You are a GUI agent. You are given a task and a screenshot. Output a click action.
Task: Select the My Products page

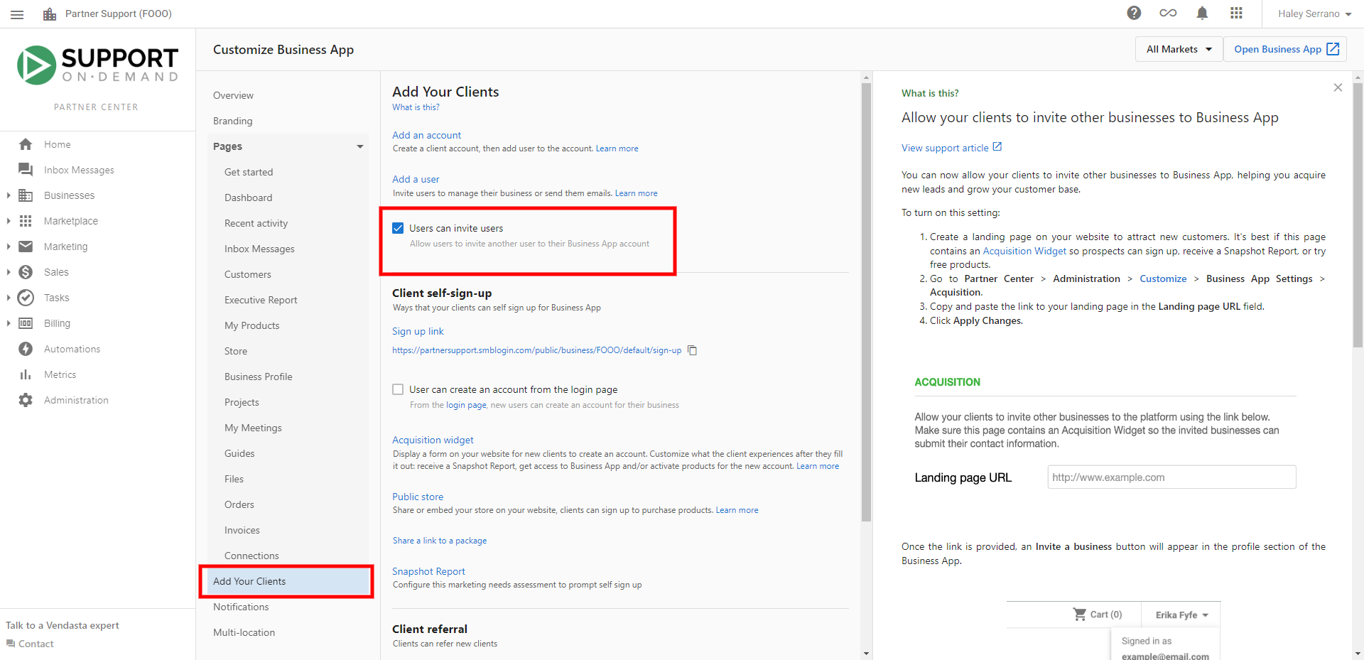pos(251,325)
